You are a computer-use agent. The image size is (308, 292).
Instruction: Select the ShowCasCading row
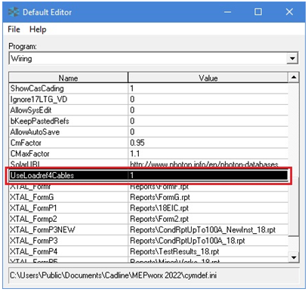click(x=149, y=88)
